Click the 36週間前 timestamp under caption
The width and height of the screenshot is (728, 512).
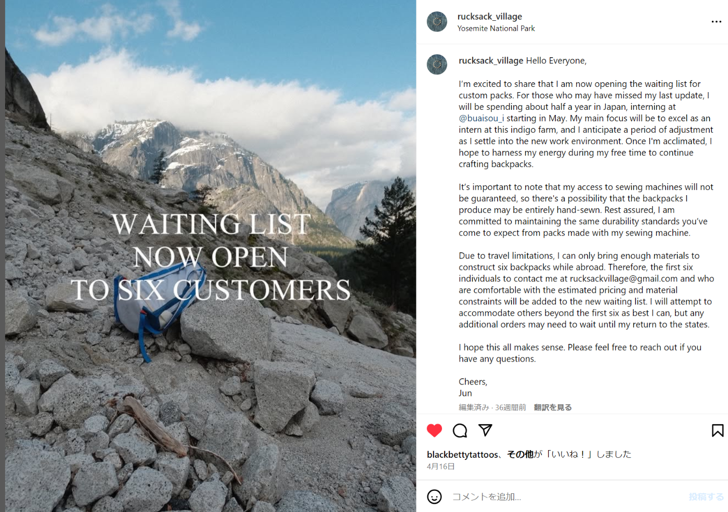(x=510, y=407)
